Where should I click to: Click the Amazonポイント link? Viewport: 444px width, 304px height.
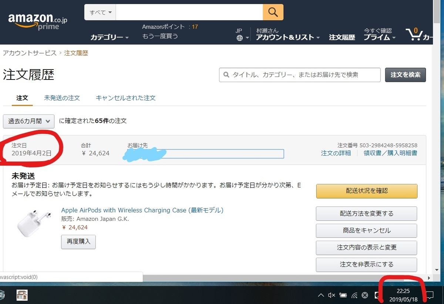[x=170, y=27]
